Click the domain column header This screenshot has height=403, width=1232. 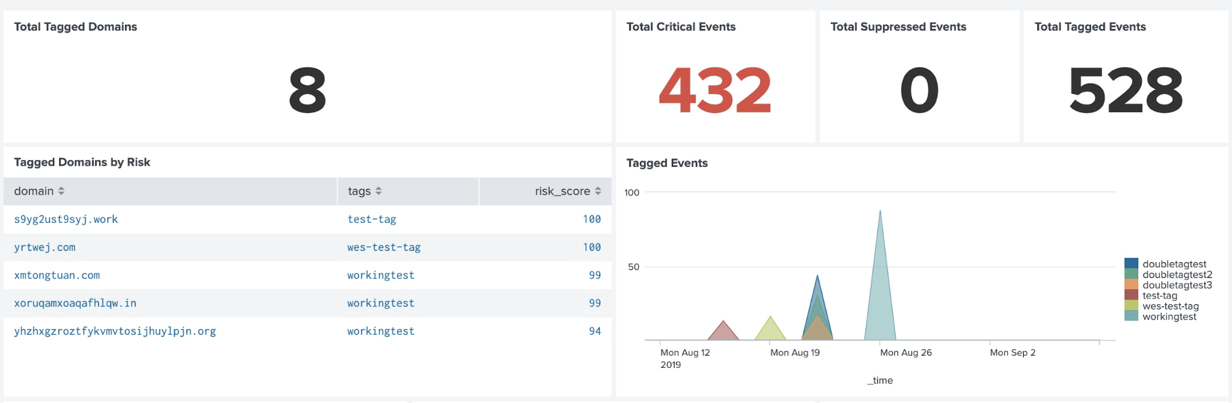[x=170, y=191]
